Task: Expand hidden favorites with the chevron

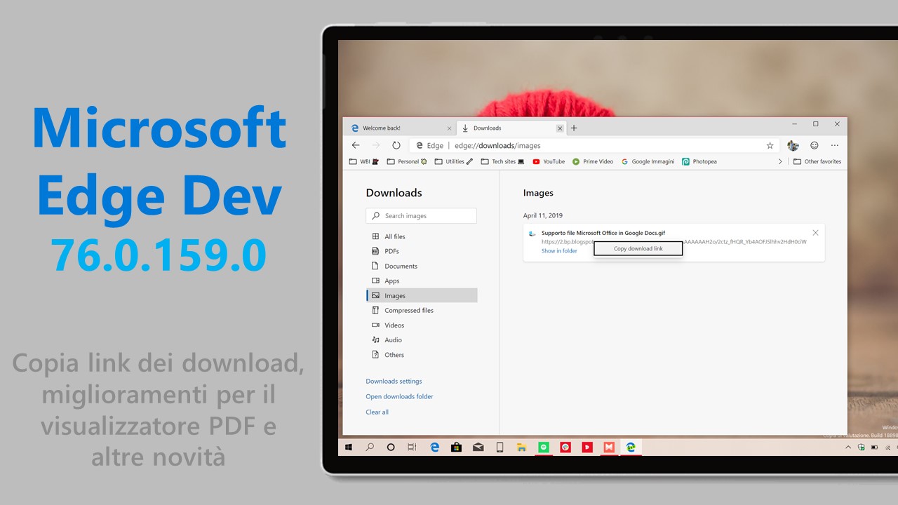Action: pyautogui.click(x=780, y=161)
